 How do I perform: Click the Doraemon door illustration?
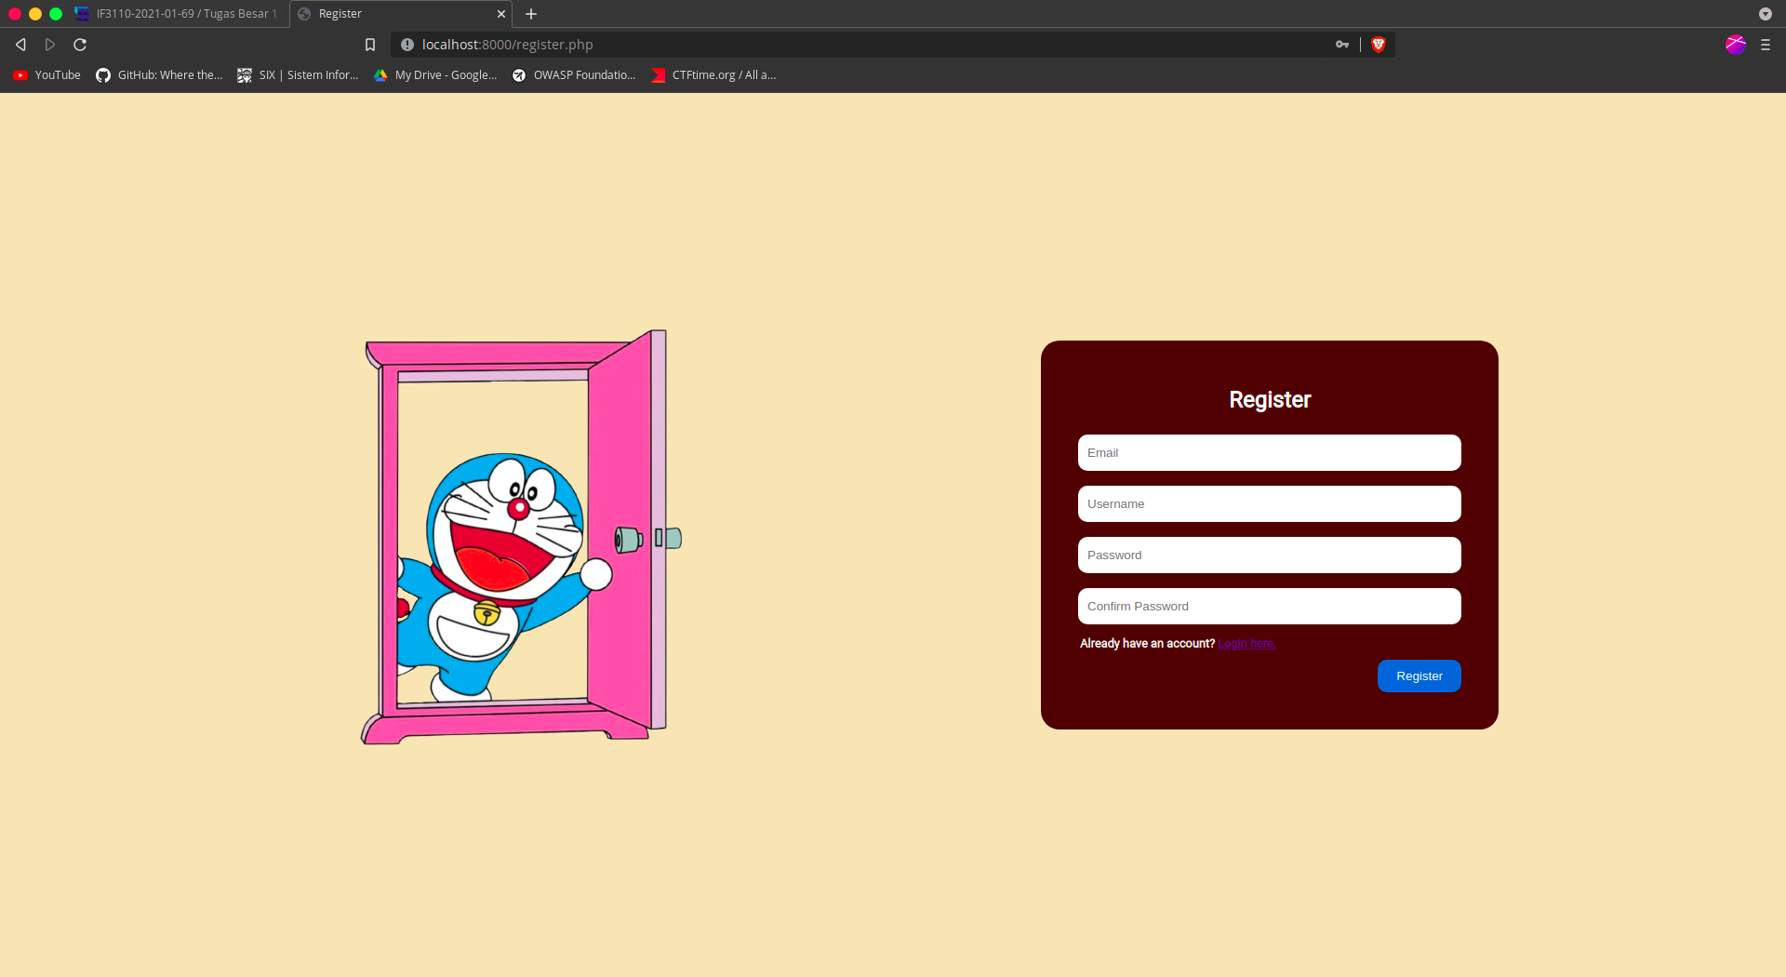point(521,537)
